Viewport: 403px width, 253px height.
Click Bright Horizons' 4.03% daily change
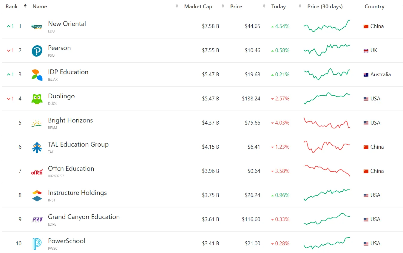pyautogui.click(x=280, y=123)
